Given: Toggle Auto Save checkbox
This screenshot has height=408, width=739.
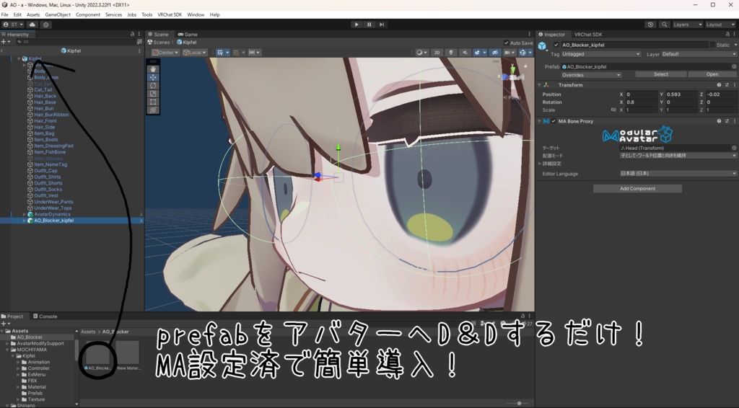Looking at the screenshot, I should pyautogui.click(x=506, y=43).
